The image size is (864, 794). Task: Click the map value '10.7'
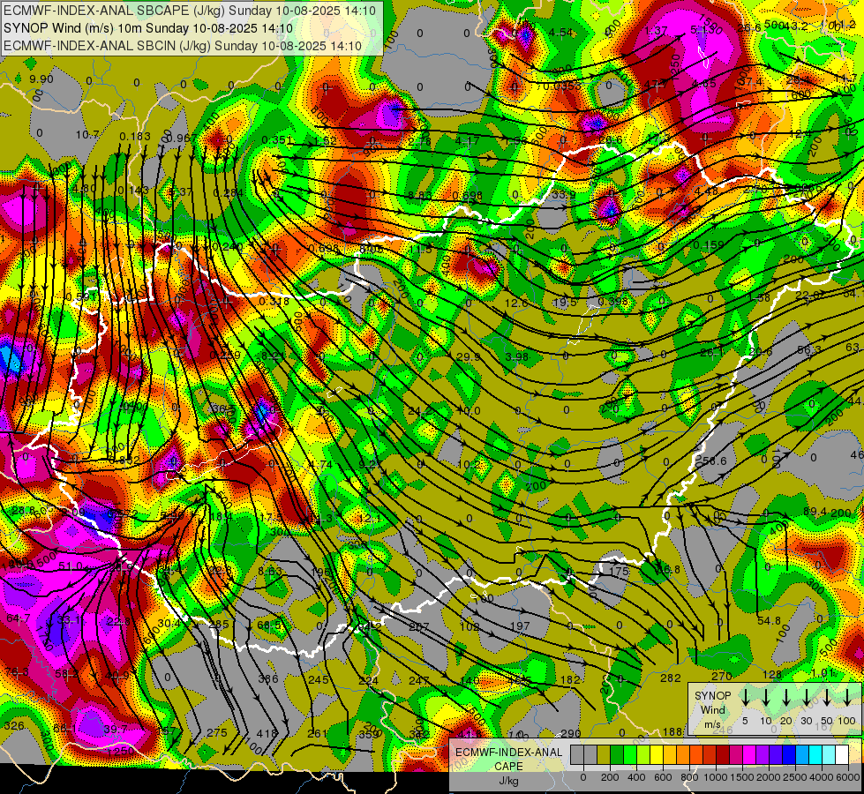87,134
